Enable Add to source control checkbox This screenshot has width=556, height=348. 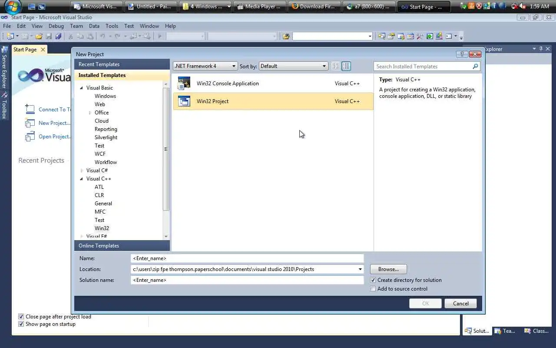(373, 289)
